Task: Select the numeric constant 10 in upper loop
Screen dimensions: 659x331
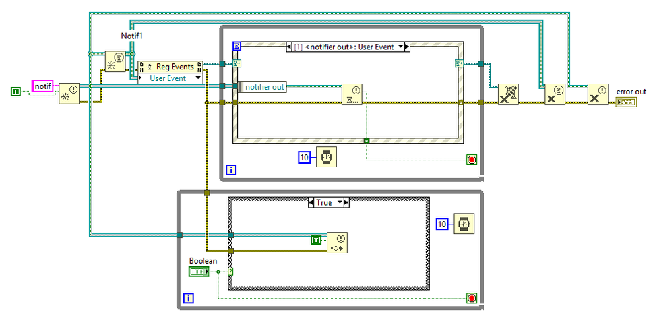Action: (x=305, y=158)
